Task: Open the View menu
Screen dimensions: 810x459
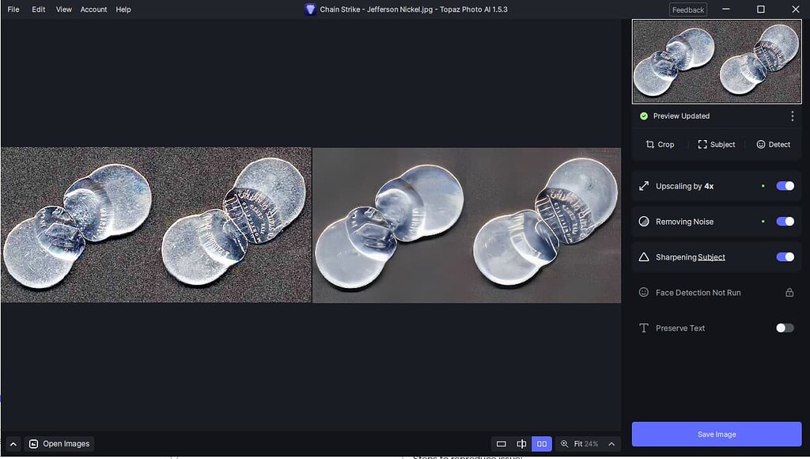Action: [62, 9]
